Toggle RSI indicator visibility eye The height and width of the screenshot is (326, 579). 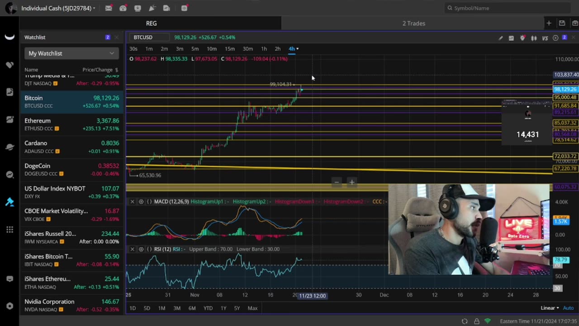click(x=141, y=249)
